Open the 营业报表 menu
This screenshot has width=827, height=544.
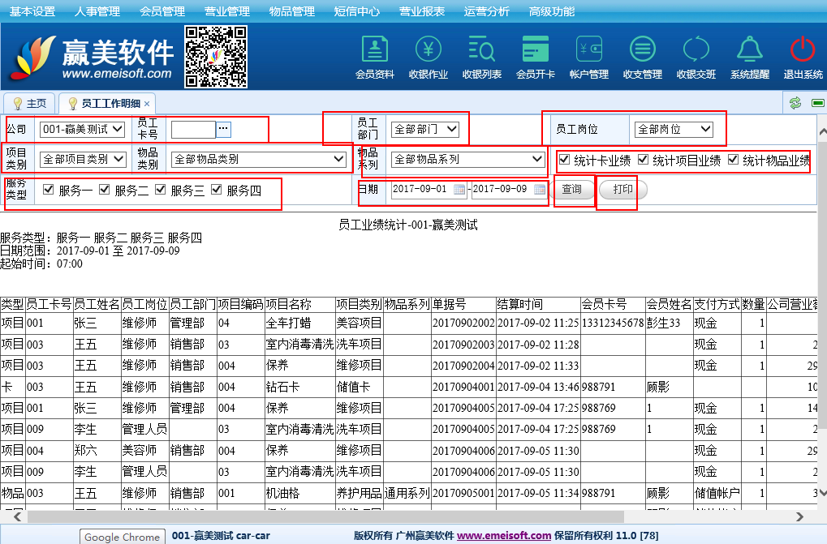(x=421, y=11)
